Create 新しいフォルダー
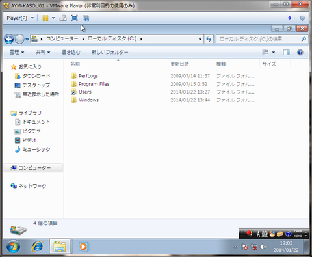 (x=110, y=52)
